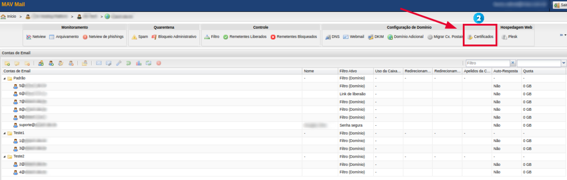Click the DKIM configuration icon
567x180 pixels.
click(376, 37)
